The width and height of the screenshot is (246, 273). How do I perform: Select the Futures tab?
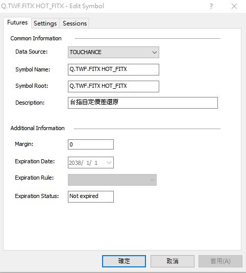(x=17, y=22)
